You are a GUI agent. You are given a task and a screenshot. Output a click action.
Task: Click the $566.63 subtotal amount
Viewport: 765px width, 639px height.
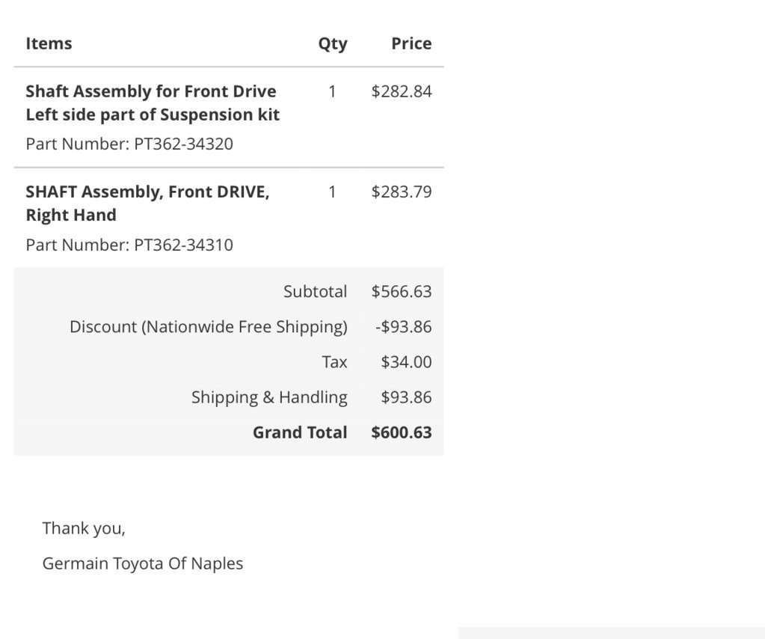point(402,291)
